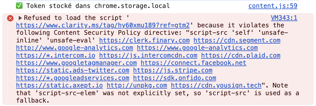Open the *.intercom.io link
This screenshot has width=316, height=106.
point(56,55)
